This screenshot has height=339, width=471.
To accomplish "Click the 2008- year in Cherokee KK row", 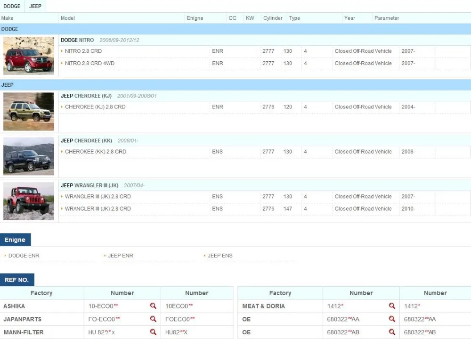I will pyautogui.click(x=408, y=152).
